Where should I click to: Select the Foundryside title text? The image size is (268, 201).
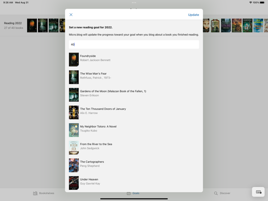[x=88, y=56]
